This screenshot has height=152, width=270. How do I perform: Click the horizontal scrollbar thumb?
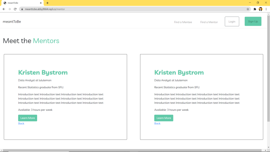pos(132,150)
